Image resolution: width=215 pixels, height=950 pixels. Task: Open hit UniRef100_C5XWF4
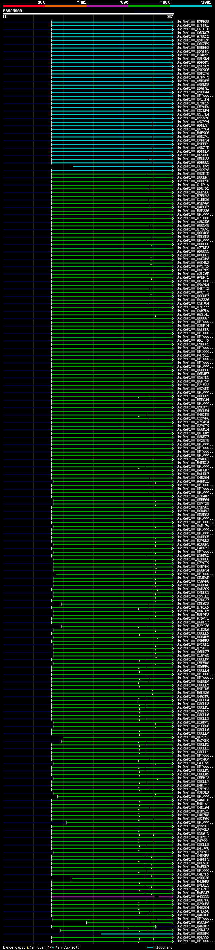click(192, 111)
